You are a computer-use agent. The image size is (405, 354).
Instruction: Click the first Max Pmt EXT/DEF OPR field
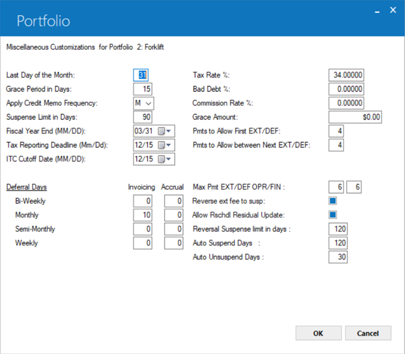coord(336,187)
